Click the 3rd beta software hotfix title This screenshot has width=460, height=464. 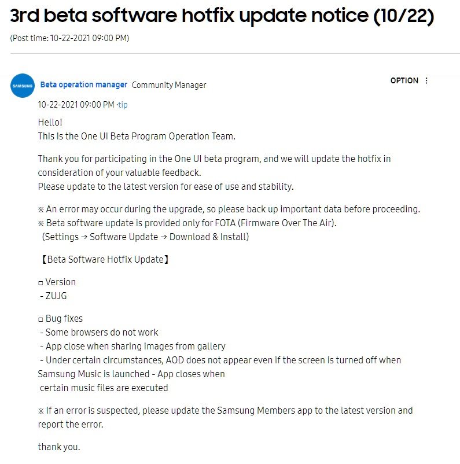coord(222,16)
